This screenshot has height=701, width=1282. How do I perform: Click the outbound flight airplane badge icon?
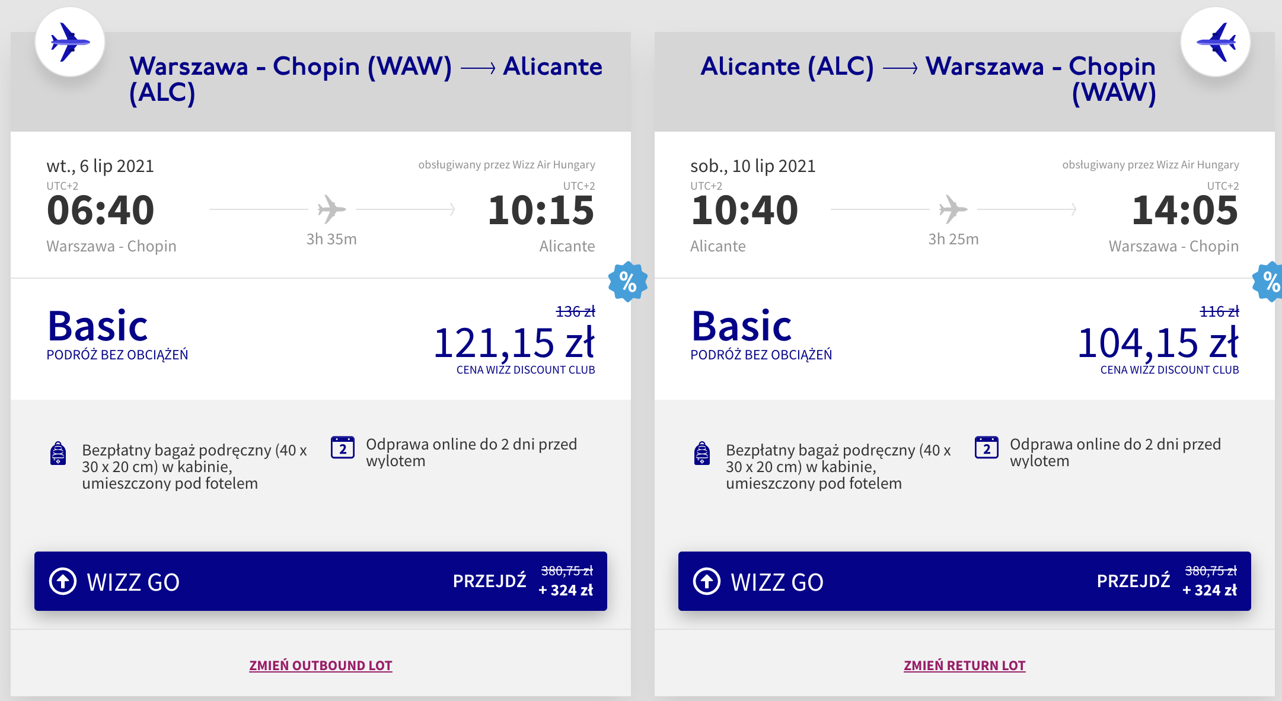[70, 42]
